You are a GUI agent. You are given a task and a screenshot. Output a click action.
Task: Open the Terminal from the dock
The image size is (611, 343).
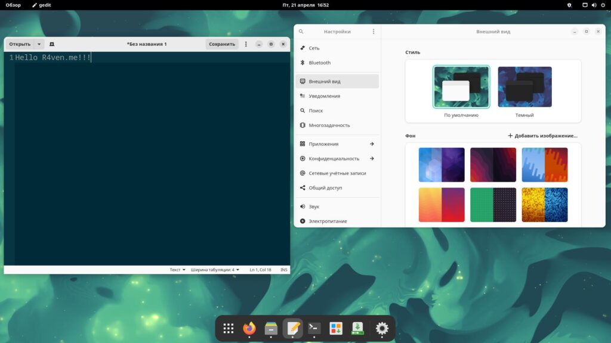click(314, 328)
